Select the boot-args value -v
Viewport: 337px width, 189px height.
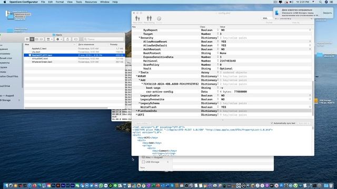point(222,88)
